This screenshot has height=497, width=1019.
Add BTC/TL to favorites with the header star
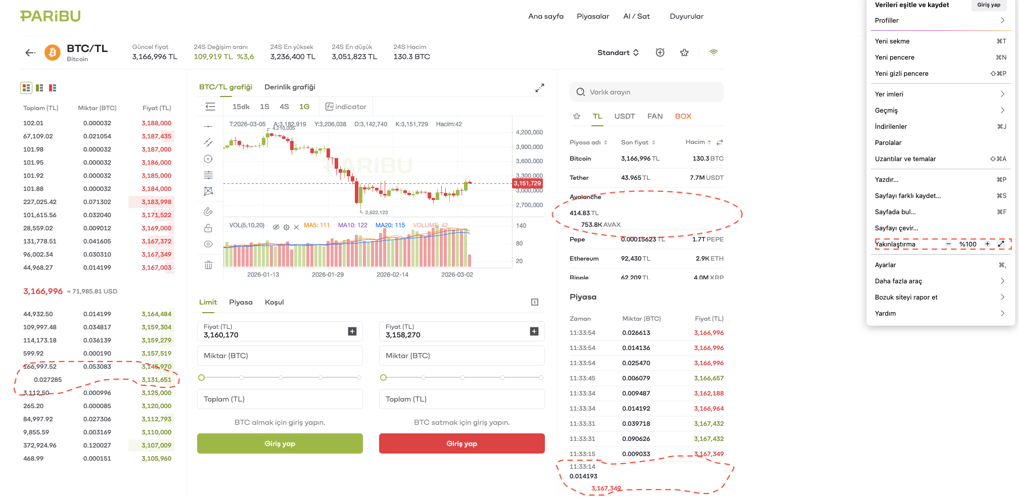click(x=684, y=53)
